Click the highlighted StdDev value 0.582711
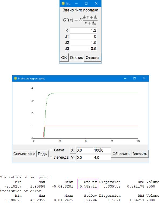This screenshot has width=161, height=204. pyautogui.click(x=88, y=186)
